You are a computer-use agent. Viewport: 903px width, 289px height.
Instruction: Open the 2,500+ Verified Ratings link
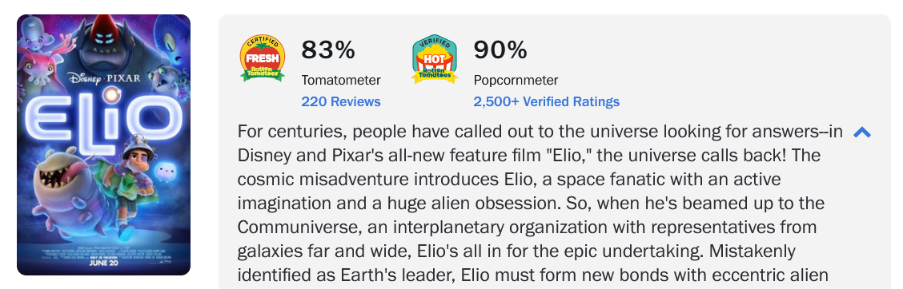547,101
